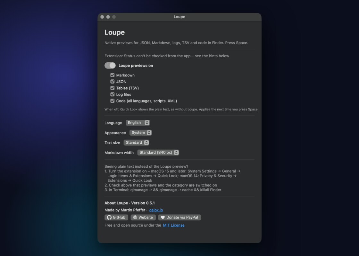Click the GitHub button
The image size is (359, 256).
[x=116, y=217]
